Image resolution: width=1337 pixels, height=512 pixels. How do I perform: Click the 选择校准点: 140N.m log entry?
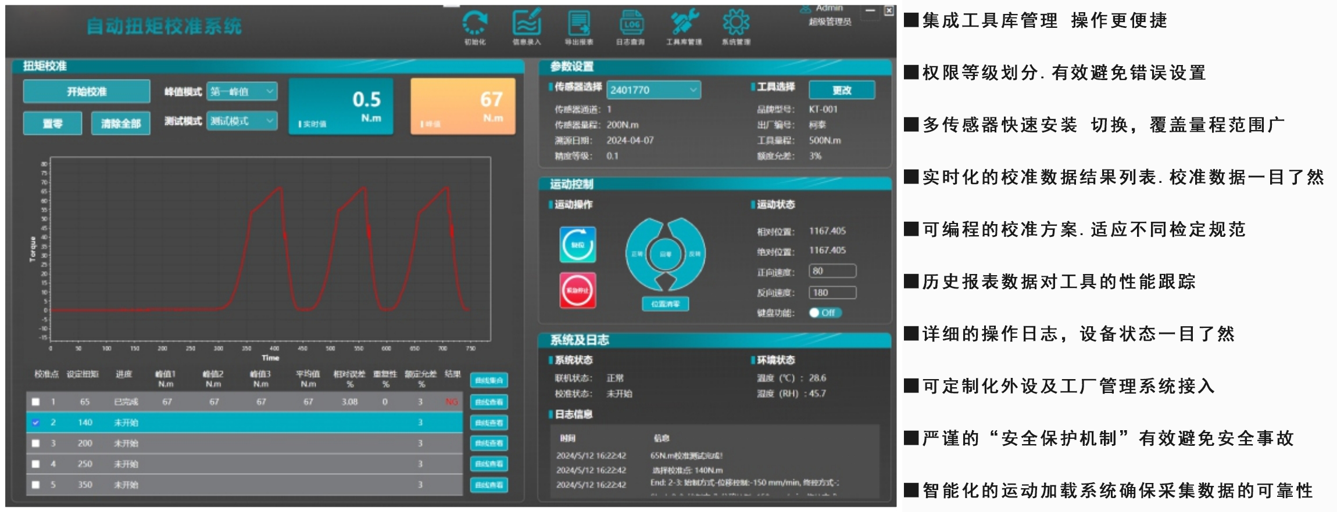click(x=688, y=470)
